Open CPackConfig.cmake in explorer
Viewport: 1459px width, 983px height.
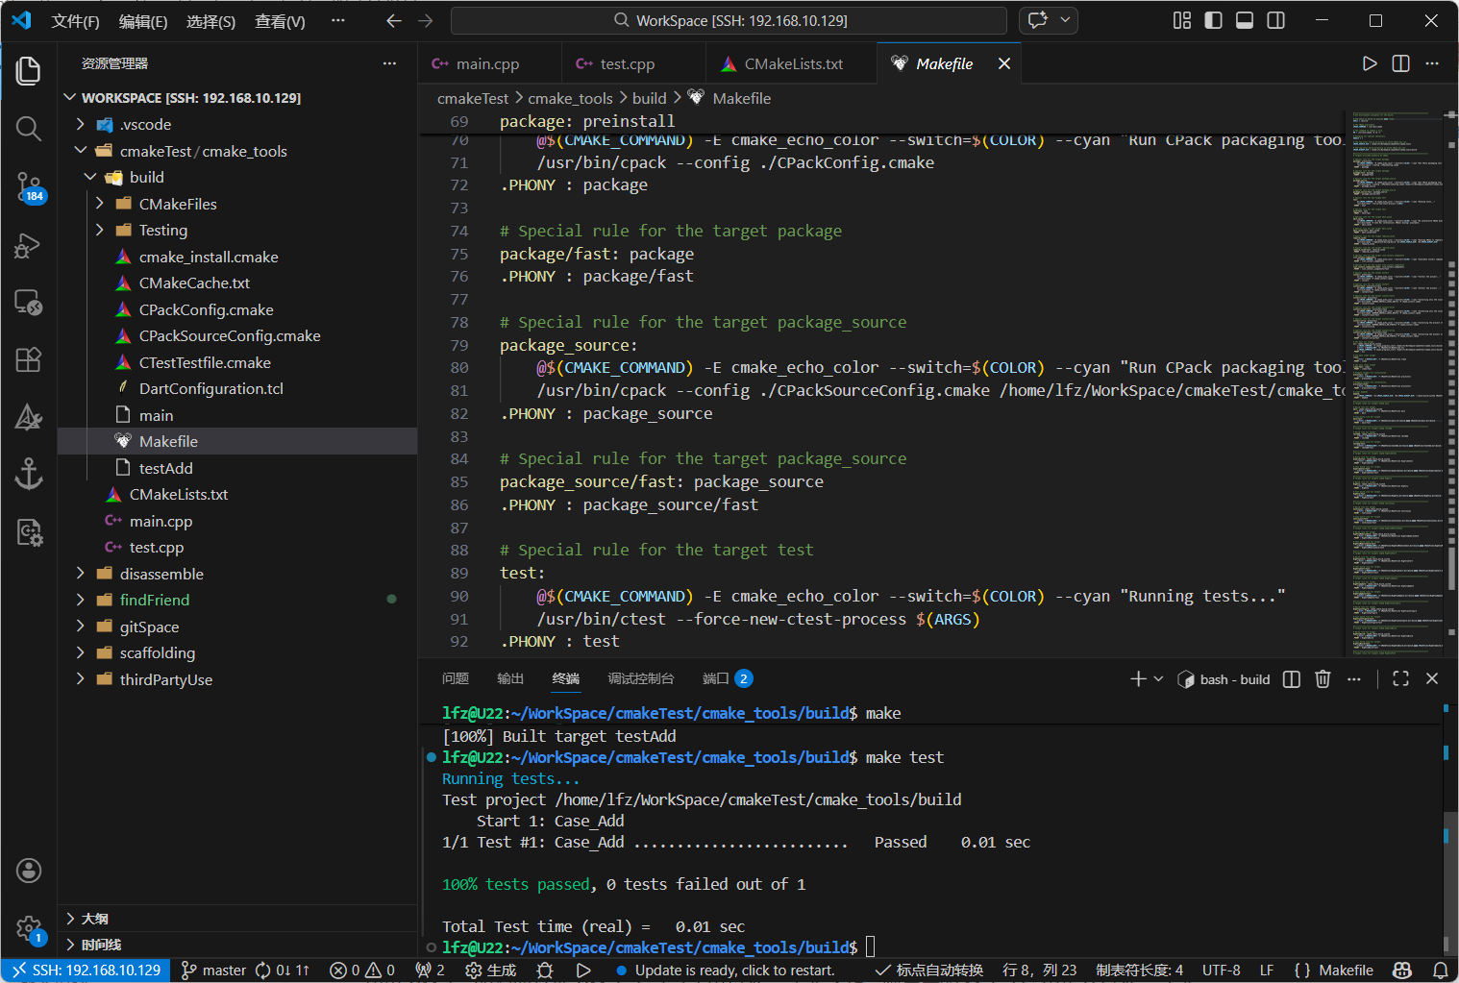coord(206,309)
